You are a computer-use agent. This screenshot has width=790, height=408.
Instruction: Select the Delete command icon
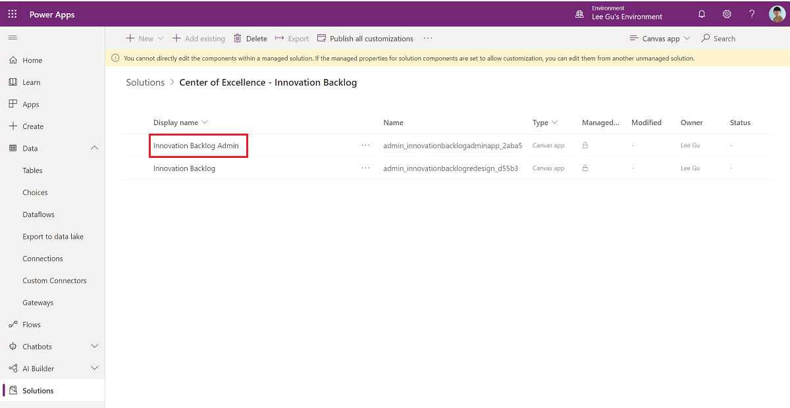coord(237,38)
